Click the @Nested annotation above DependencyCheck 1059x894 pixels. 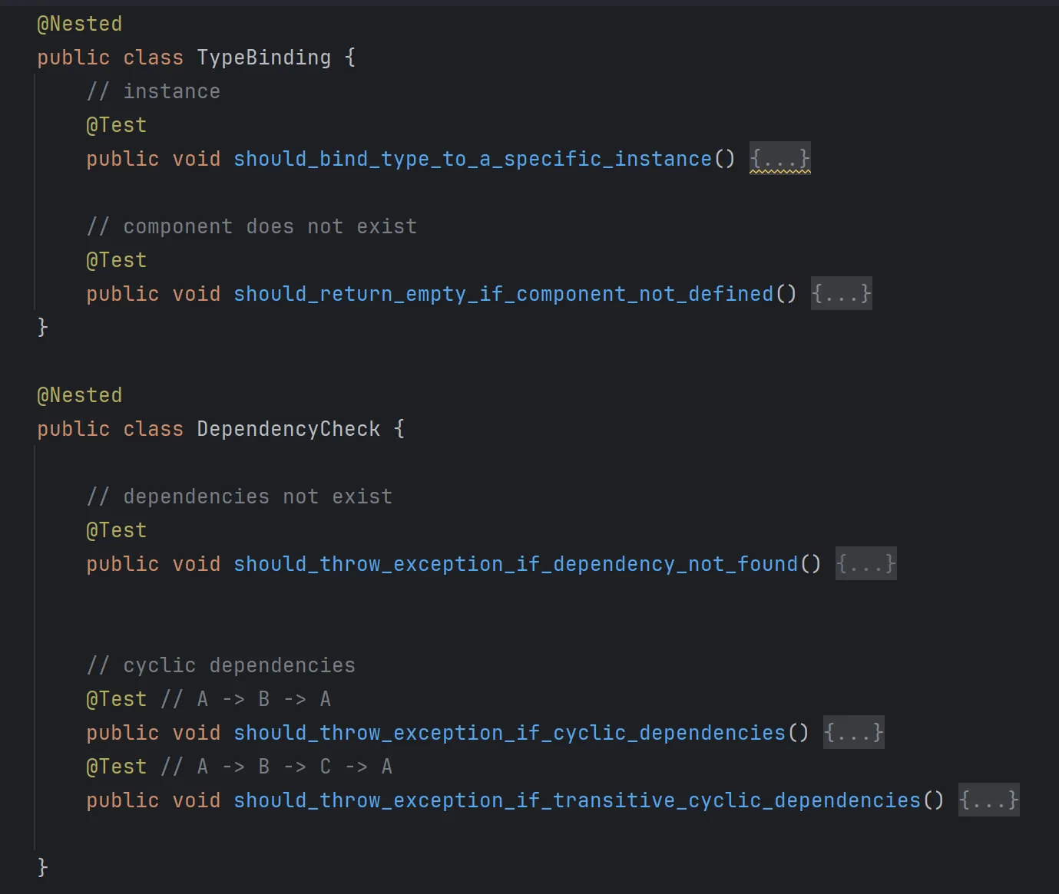pos(79,395)
